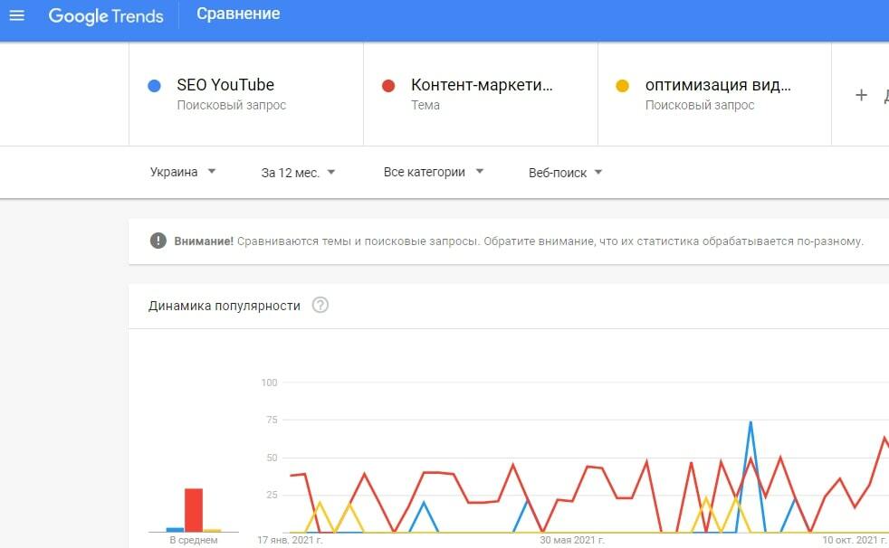
Task: Click the 50 value on the chart axis
Action: pos(272,458)
